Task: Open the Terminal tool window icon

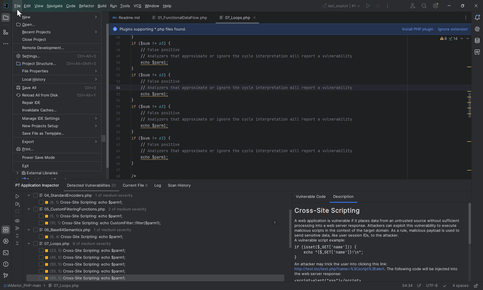Action: 6,253
